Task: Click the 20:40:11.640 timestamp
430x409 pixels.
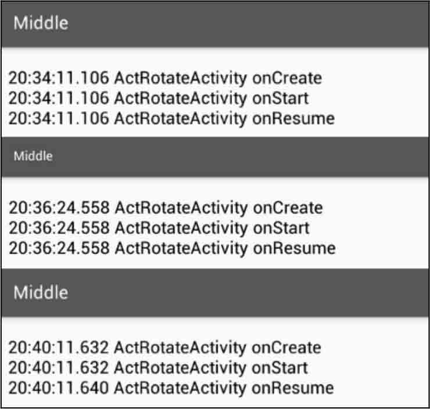Action: click(x=58, y=388)
